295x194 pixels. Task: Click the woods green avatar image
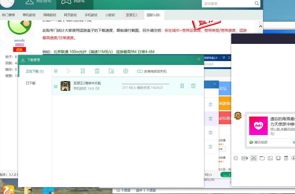point(20,27)
